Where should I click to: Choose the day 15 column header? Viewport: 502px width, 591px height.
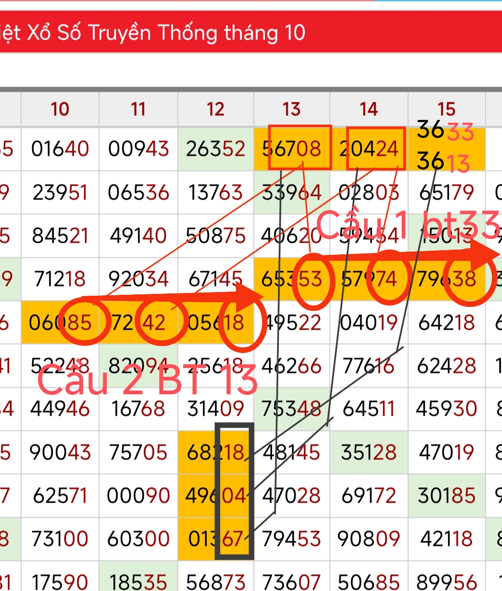446,109
